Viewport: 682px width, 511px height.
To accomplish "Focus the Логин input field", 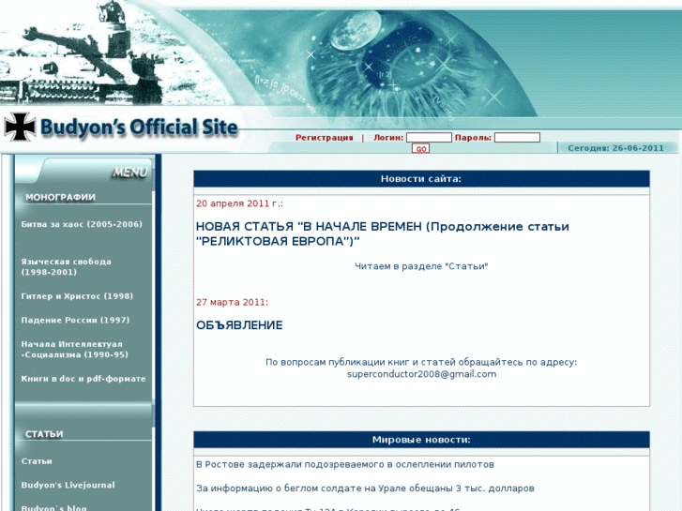I will [429, 138].
